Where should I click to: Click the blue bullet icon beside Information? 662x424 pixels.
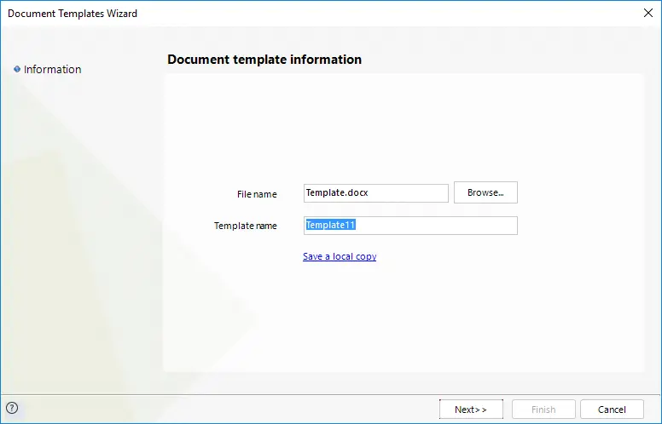pyautogui.click(x=17, y=69)
